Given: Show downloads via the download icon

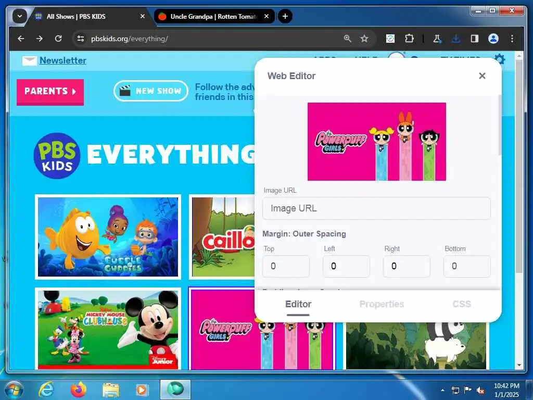Looking at the screenshot, I should 456,39.
